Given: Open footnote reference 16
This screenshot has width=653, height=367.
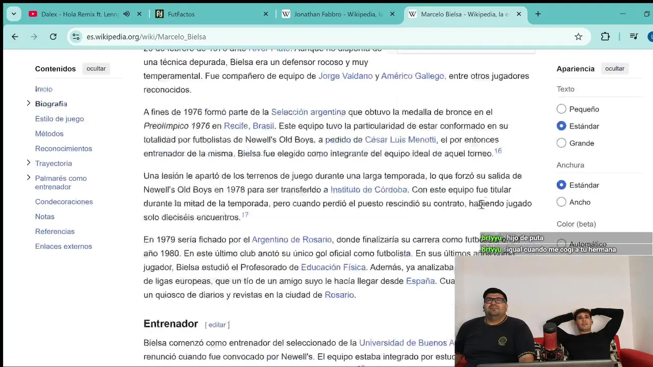Looking at the screenshot, I should (x=498, y=151).
